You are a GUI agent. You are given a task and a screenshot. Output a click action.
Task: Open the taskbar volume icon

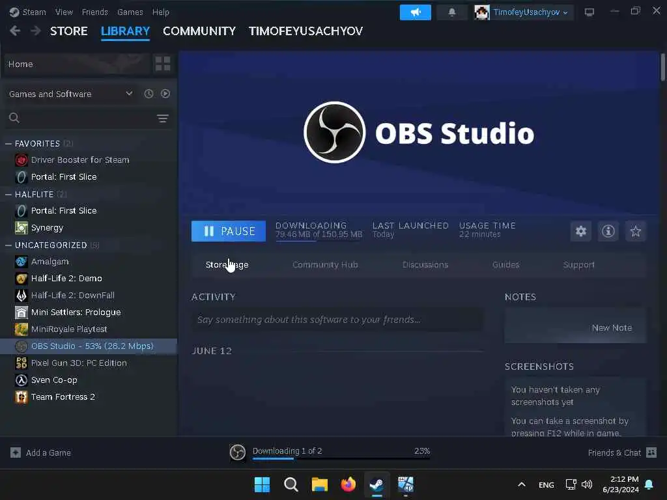click(587, 484)
